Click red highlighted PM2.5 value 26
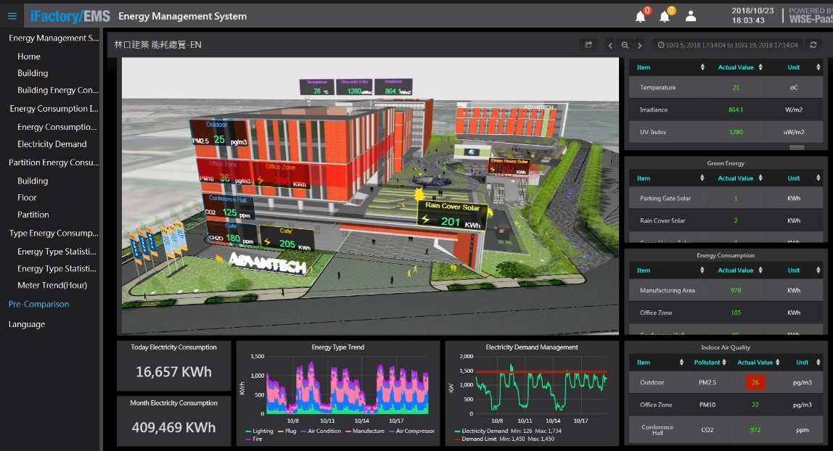Screen dimensions: 833x451 coord(755,382)
